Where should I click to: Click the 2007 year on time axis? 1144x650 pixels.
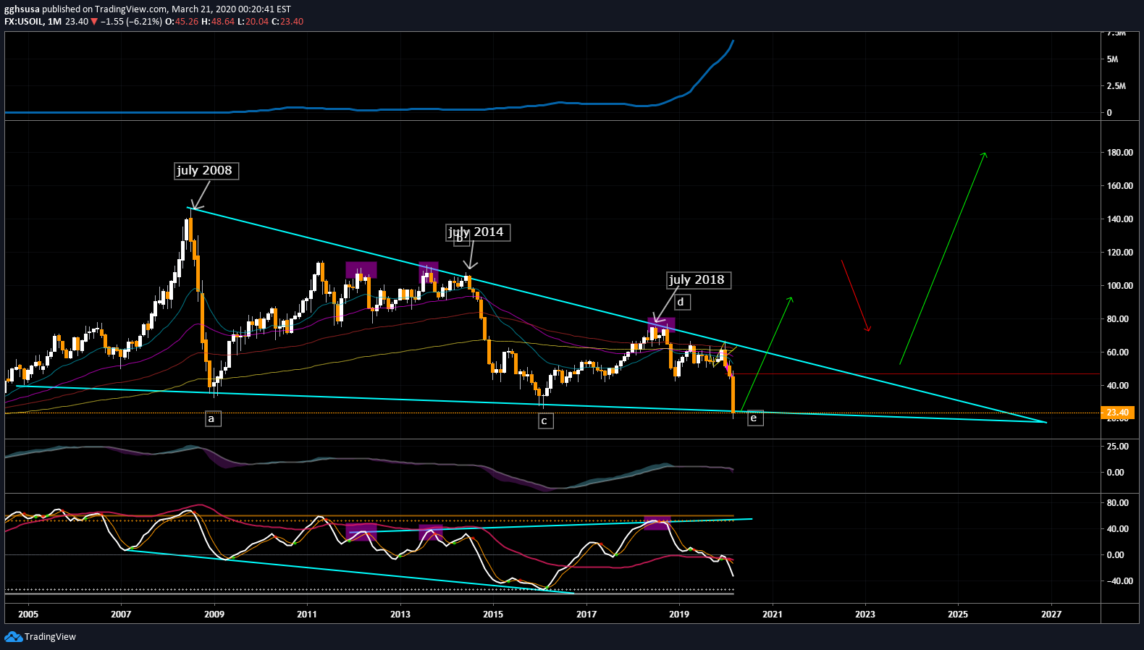[121, 615]
